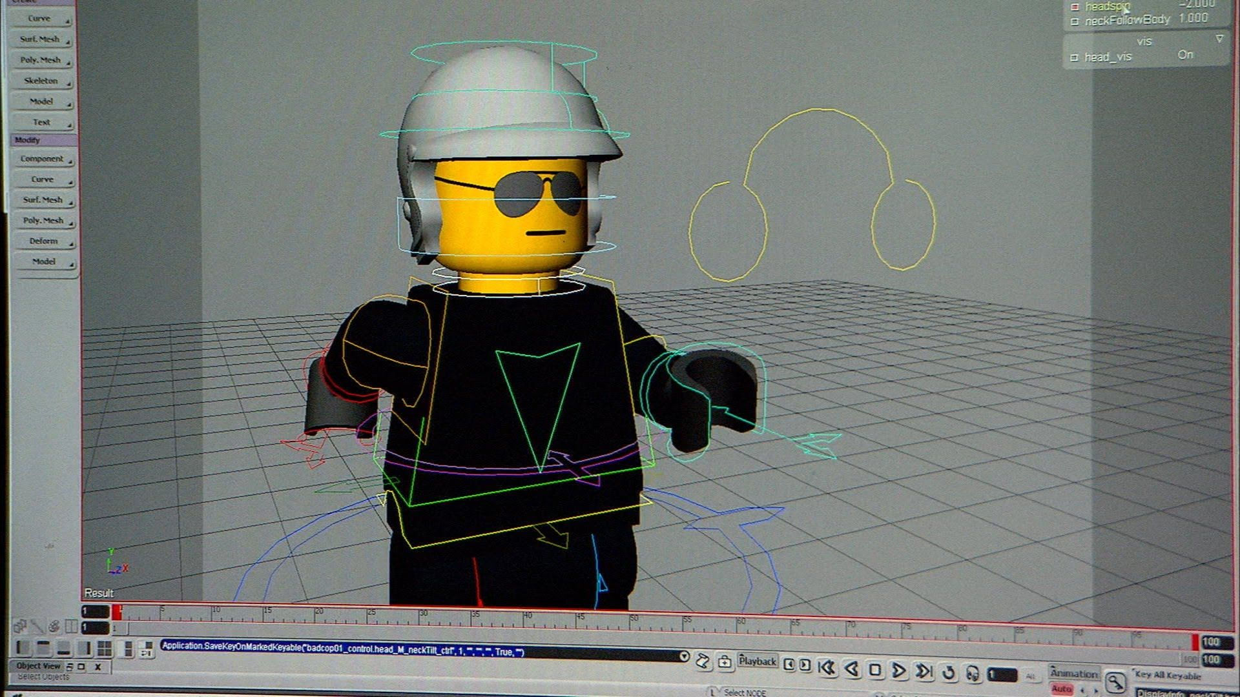Open the Modify Component menu
1240x697 pixels.
click(43, 159)
